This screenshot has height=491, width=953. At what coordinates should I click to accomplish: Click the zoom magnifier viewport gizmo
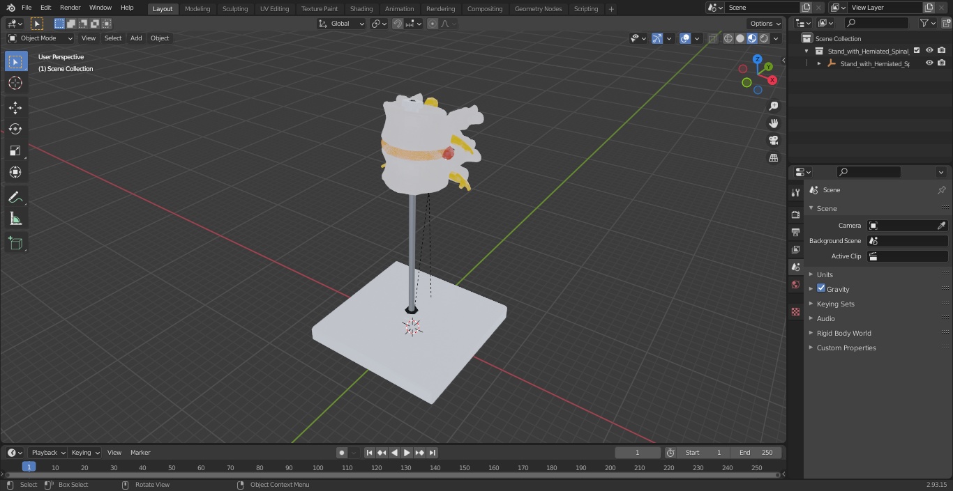[773, 106]
